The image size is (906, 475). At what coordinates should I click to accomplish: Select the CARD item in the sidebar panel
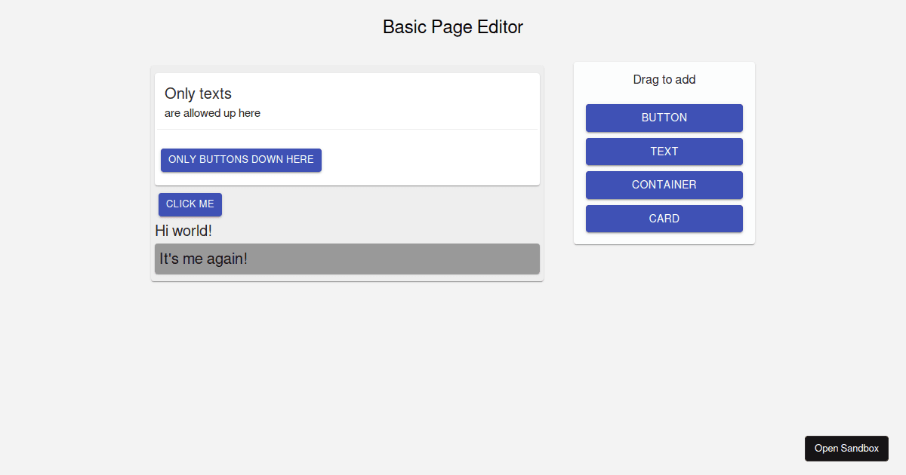coord(664,219)
